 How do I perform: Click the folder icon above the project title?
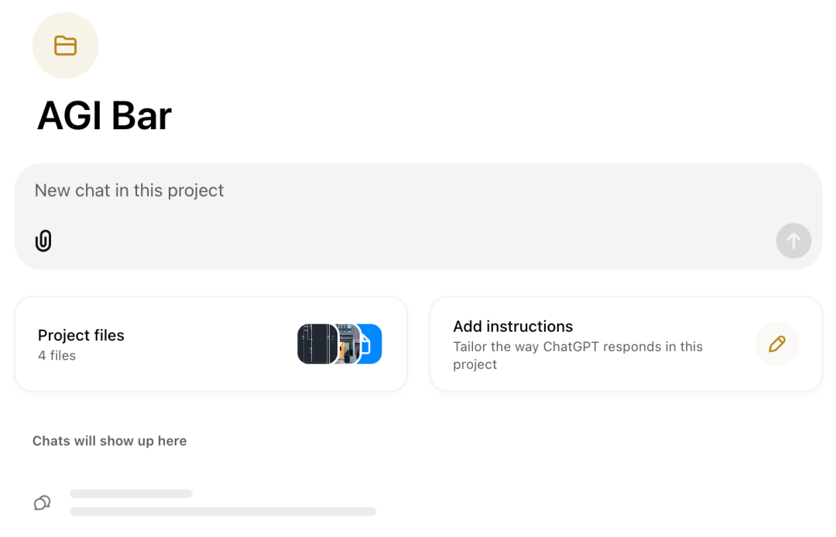[65, 45]
